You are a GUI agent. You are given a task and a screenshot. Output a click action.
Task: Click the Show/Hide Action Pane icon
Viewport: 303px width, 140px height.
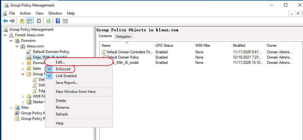coord(65,21)
